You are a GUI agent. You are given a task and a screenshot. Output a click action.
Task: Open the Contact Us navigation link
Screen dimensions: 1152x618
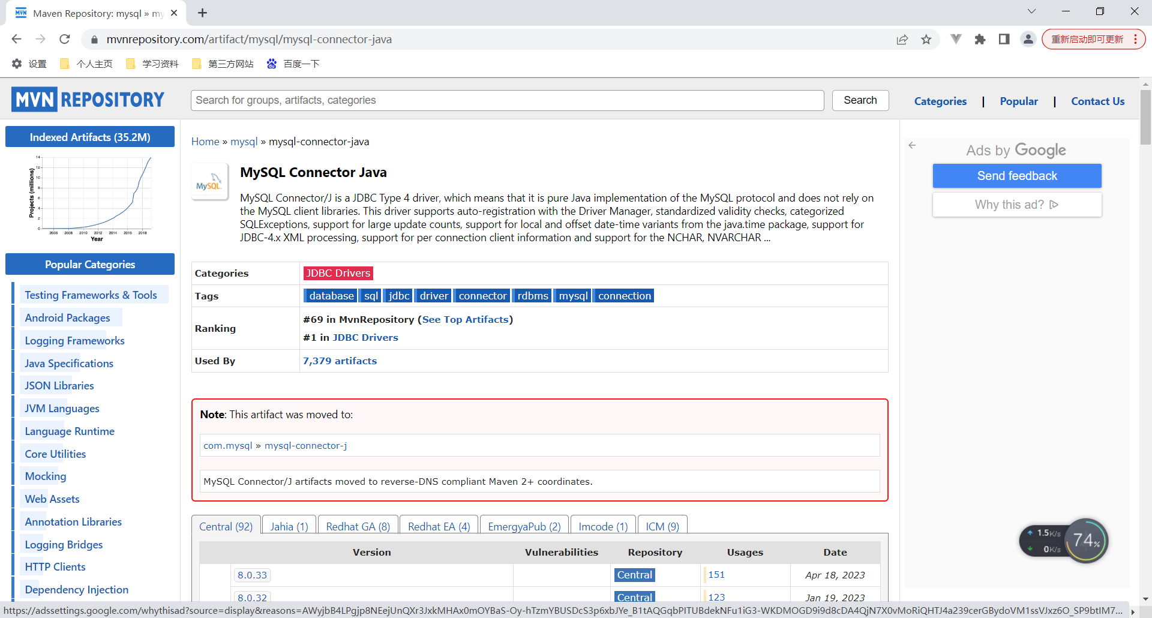coord(1097,101)
